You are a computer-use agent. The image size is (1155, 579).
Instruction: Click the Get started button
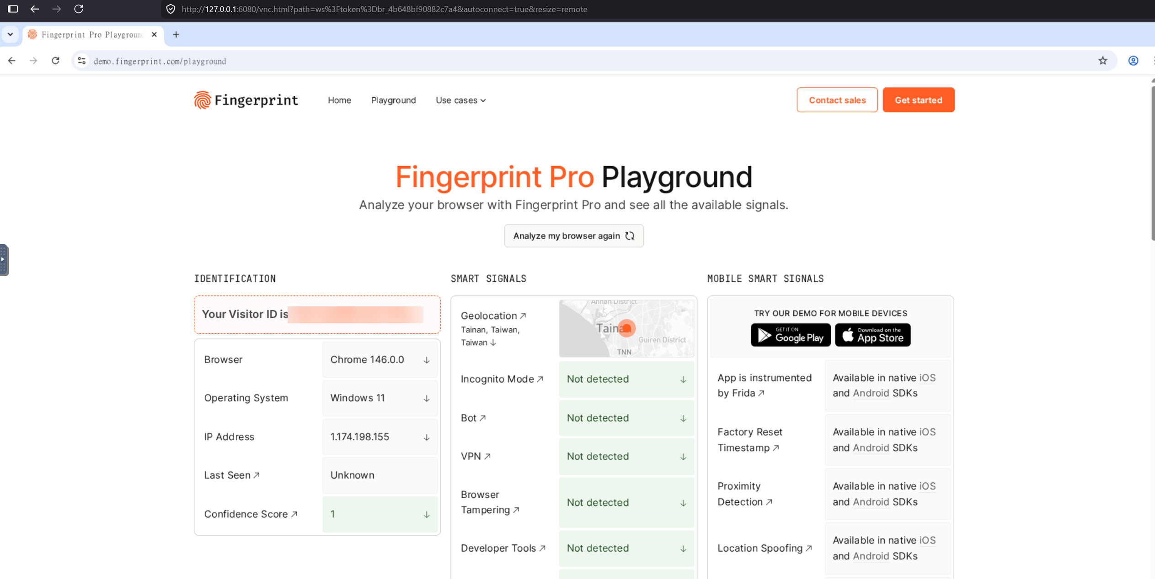918,100
